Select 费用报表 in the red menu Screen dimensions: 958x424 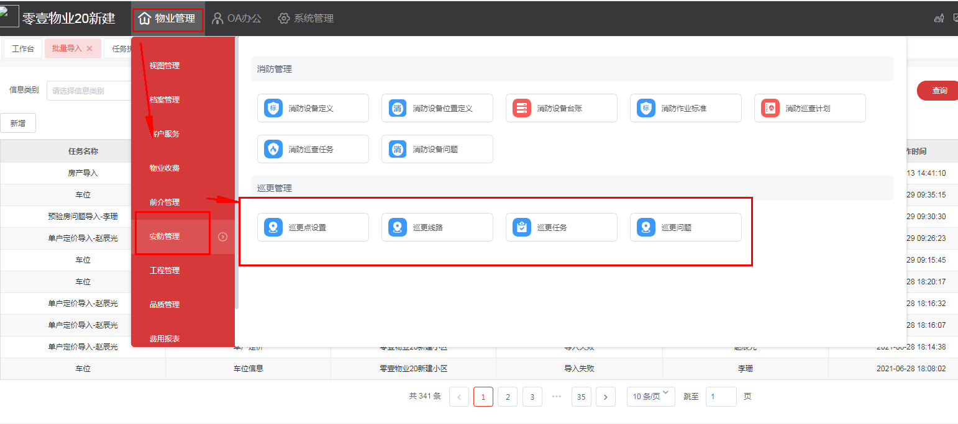click(165, 339)
